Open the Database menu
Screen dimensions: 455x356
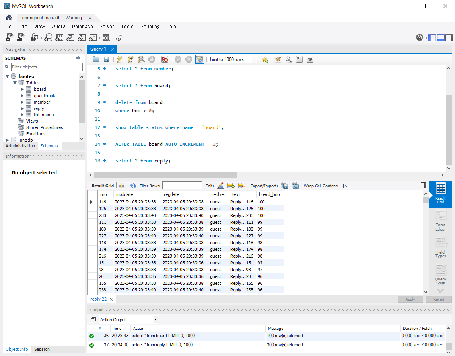click(82, 26)
